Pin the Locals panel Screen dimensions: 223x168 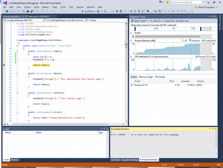pos(104,129)
